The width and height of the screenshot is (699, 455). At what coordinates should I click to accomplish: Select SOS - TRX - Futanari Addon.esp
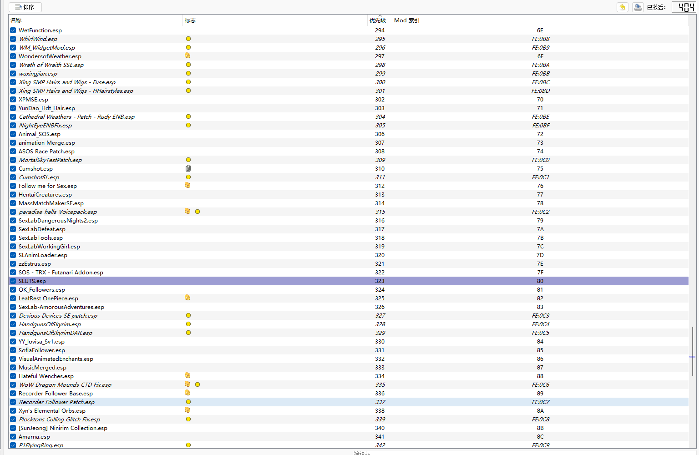[x=349, y=273]
